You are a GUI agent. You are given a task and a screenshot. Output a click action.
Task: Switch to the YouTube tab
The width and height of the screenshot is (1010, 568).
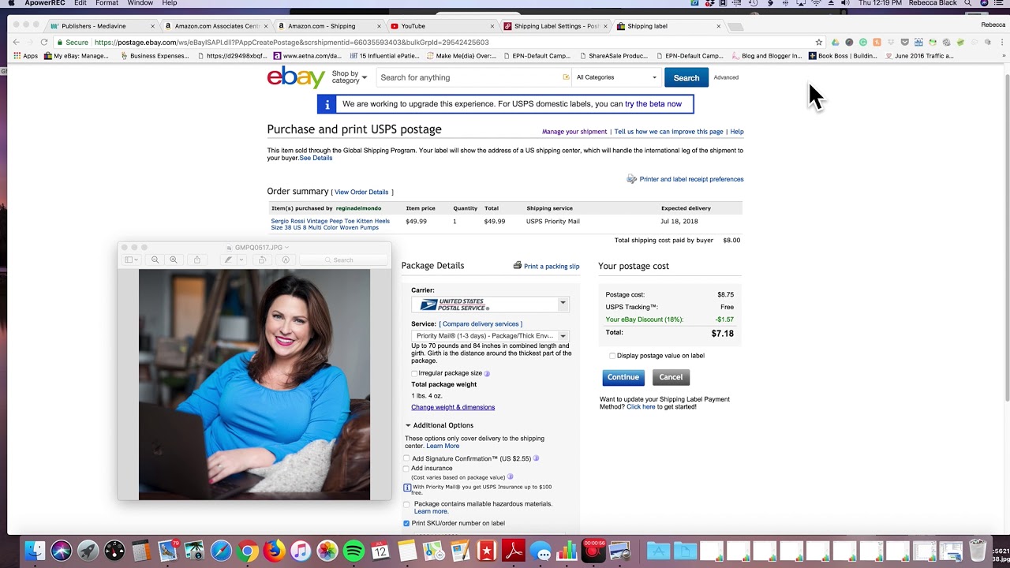click(442, 26)
